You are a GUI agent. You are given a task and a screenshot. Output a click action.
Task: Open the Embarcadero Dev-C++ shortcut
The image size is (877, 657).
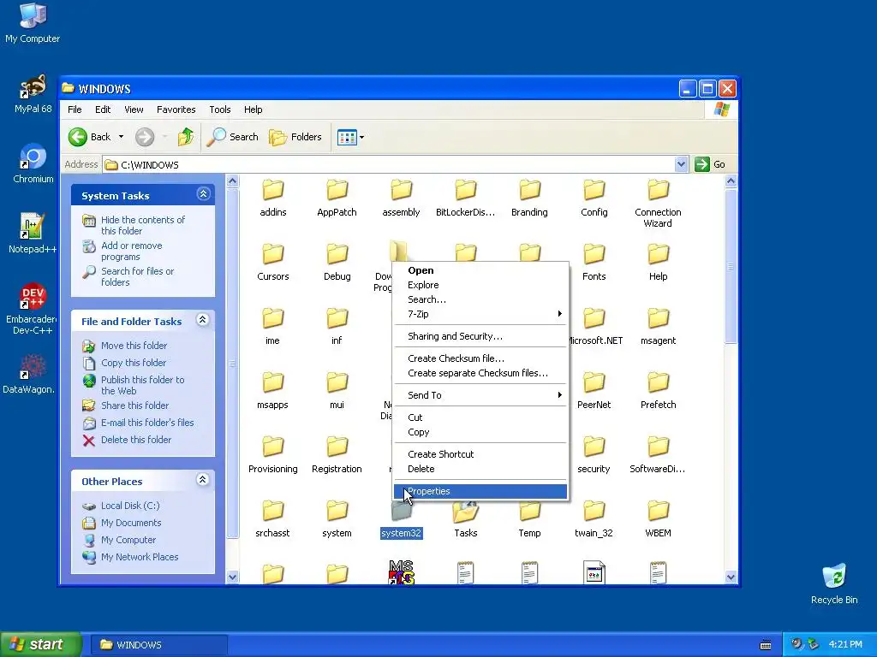point(33,308)
